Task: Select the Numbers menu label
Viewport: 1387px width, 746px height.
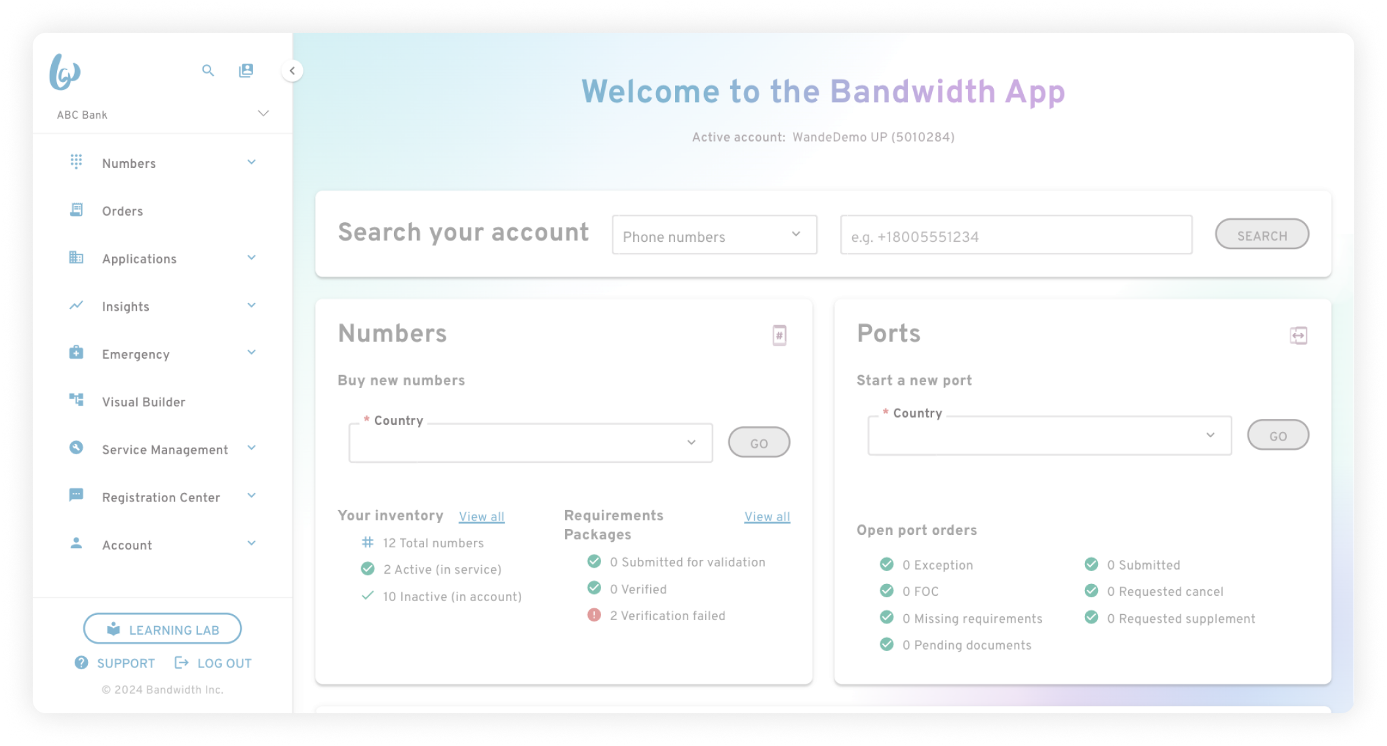Action: coord(129,163)
